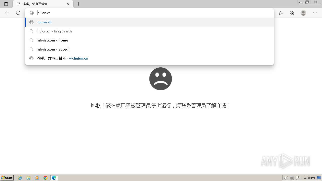
Task: Open the network tray icon
Action: (292, 178)
